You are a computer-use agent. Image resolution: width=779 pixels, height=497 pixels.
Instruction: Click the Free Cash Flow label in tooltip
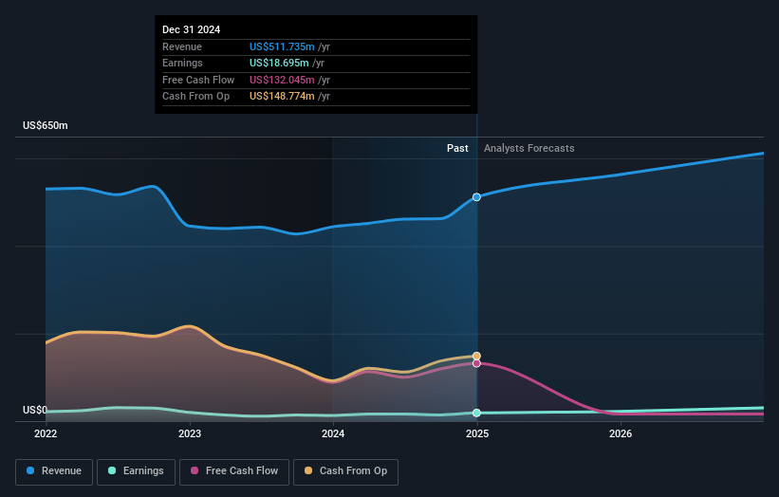(x=198, y=80)
